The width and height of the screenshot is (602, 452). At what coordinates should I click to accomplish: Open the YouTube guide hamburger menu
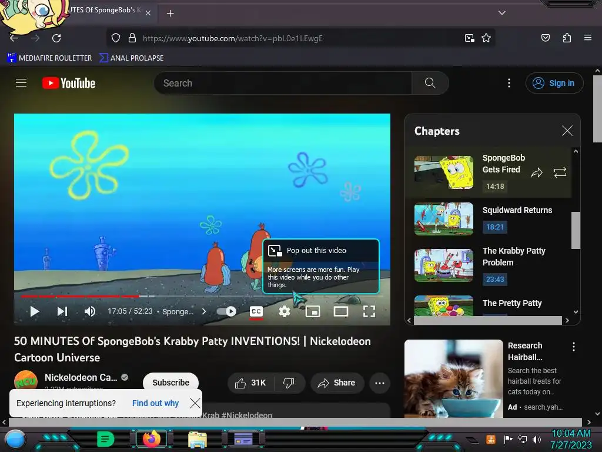(x=21, y=83)
